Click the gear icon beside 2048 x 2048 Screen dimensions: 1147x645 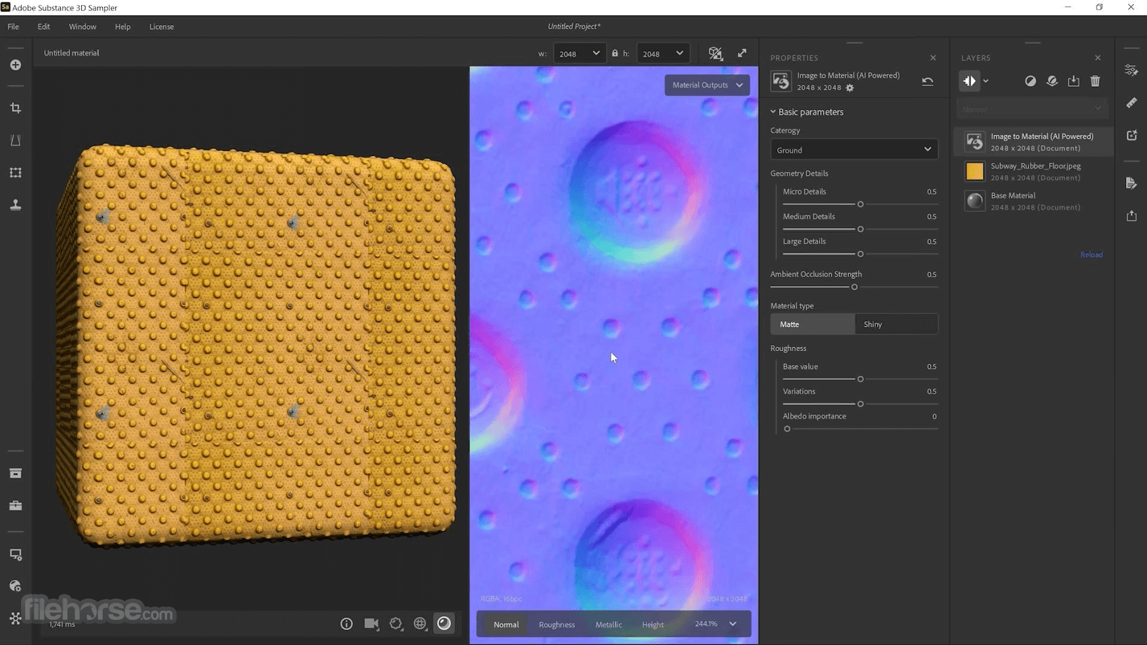pos(850,88)
